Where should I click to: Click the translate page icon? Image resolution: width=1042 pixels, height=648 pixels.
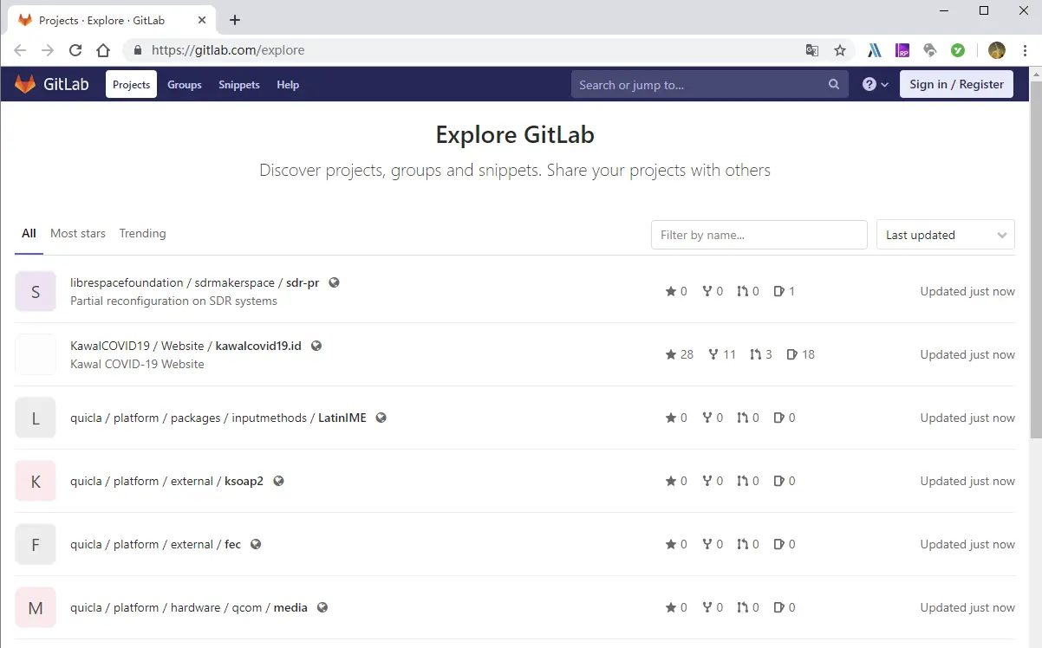tap(812, 50)
